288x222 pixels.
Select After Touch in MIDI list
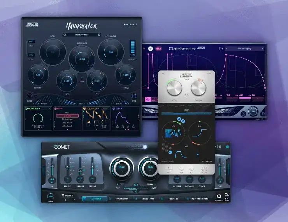tap(67, 126)
